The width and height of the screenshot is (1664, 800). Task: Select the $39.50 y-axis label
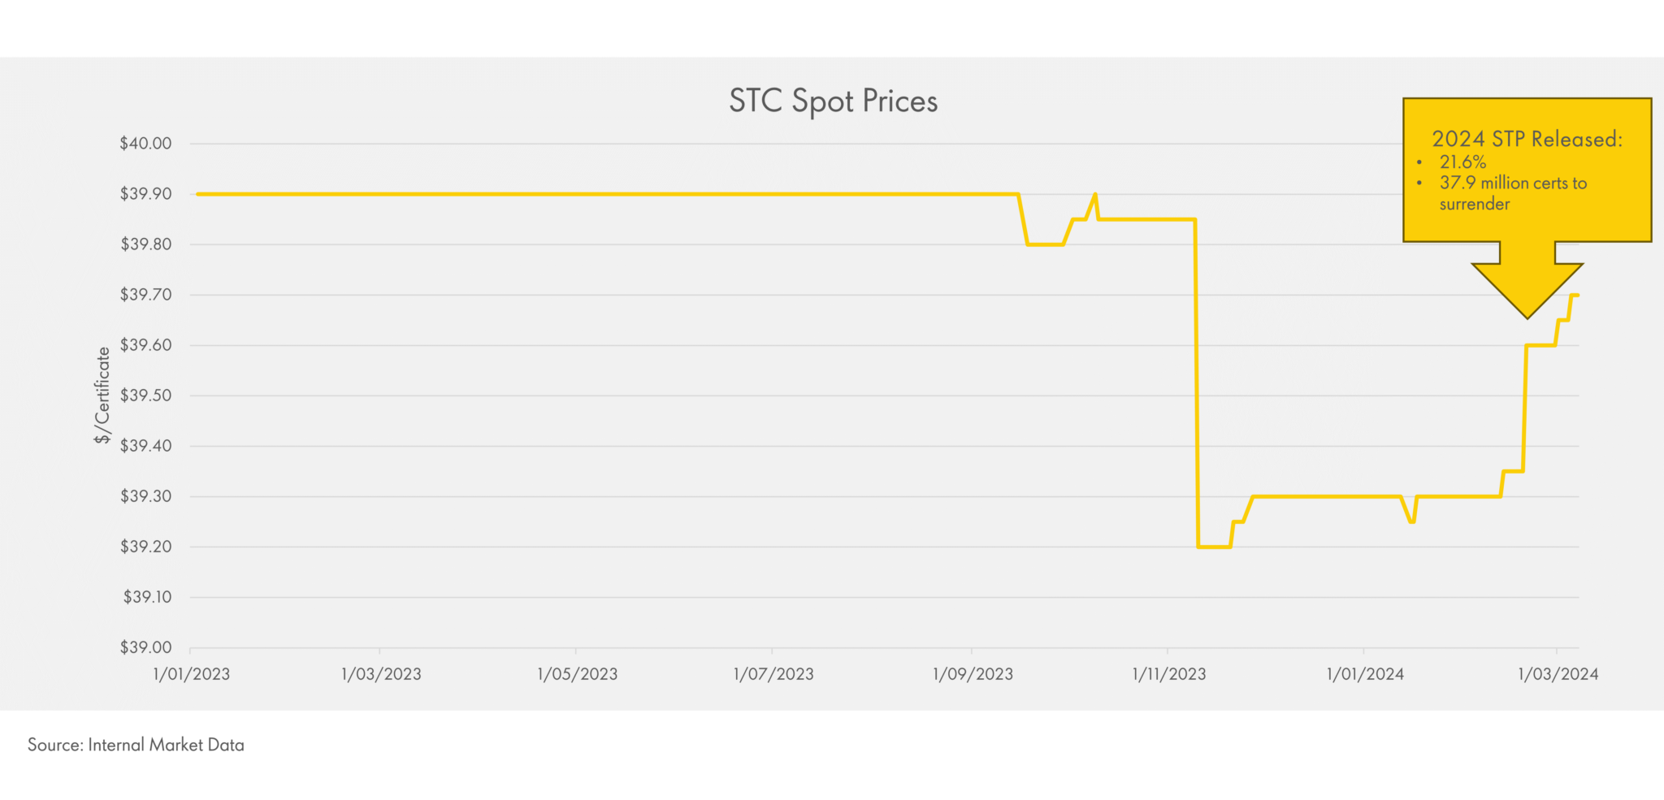[x=146, y=396]
